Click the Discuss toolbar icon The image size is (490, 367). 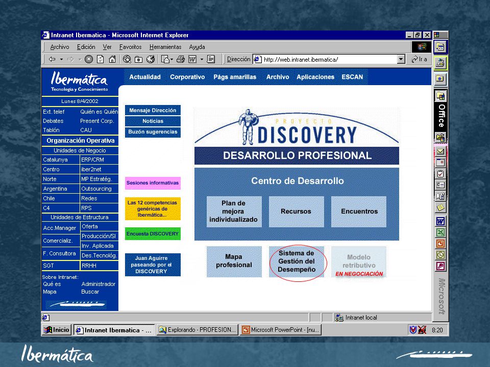(211, 59)
